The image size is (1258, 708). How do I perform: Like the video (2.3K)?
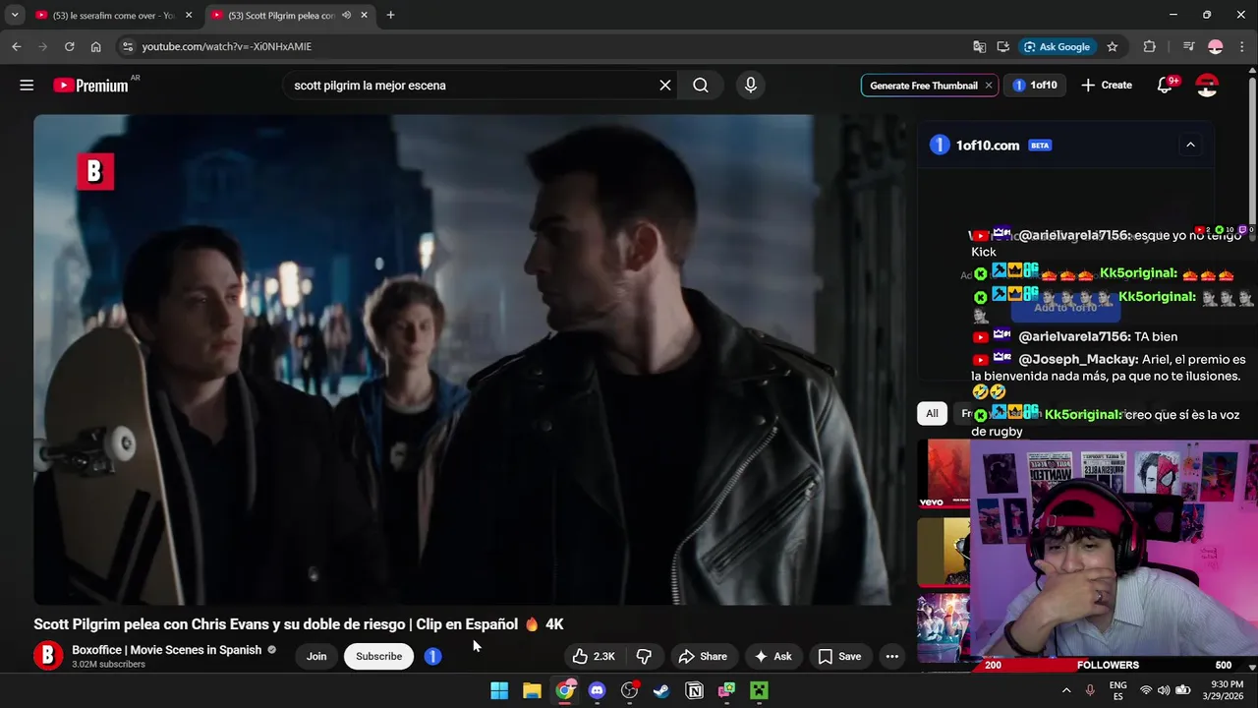595,656
